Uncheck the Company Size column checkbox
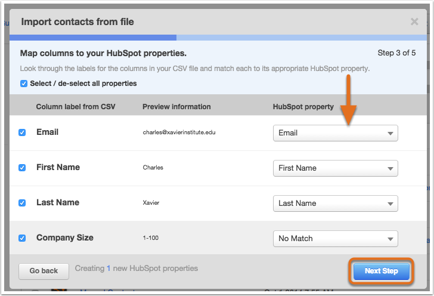 coord(22,238)
